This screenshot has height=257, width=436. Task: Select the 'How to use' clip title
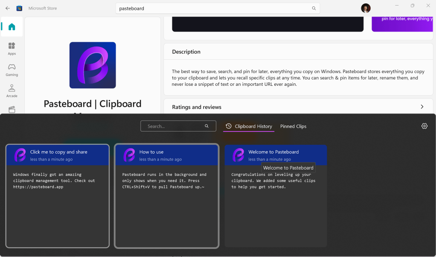(x=151, y=152)
